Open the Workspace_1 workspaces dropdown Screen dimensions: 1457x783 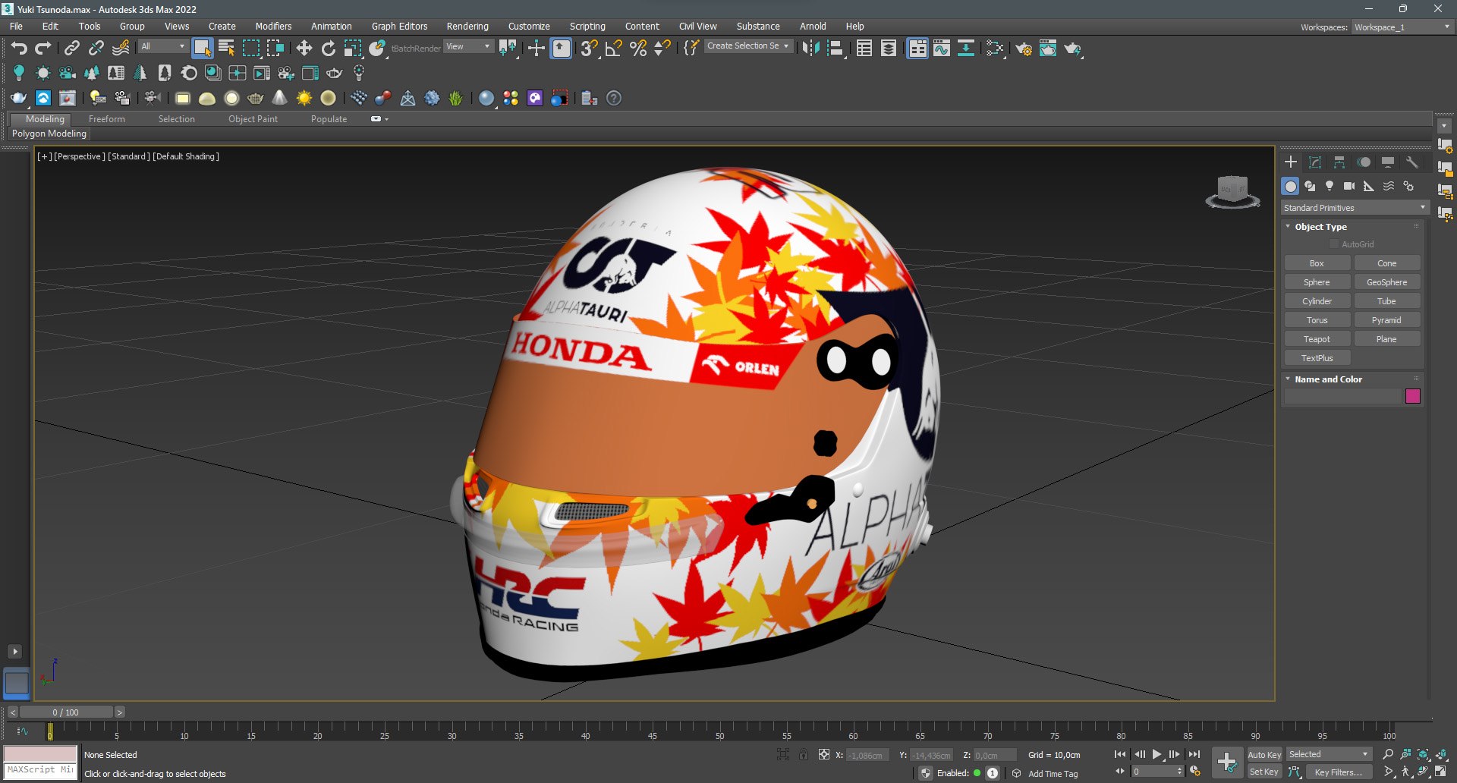click(1402, 27)
